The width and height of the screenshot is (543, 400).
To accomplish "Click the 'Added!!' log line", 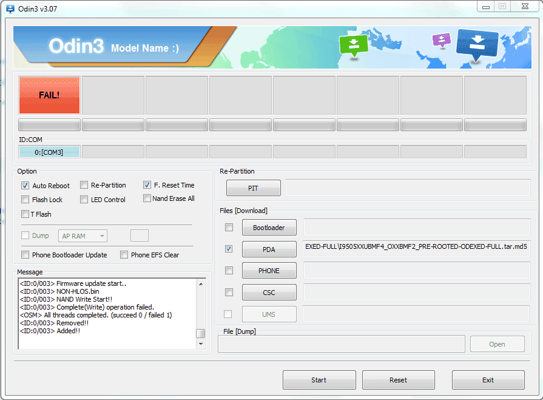I will [x=50, y=331].
